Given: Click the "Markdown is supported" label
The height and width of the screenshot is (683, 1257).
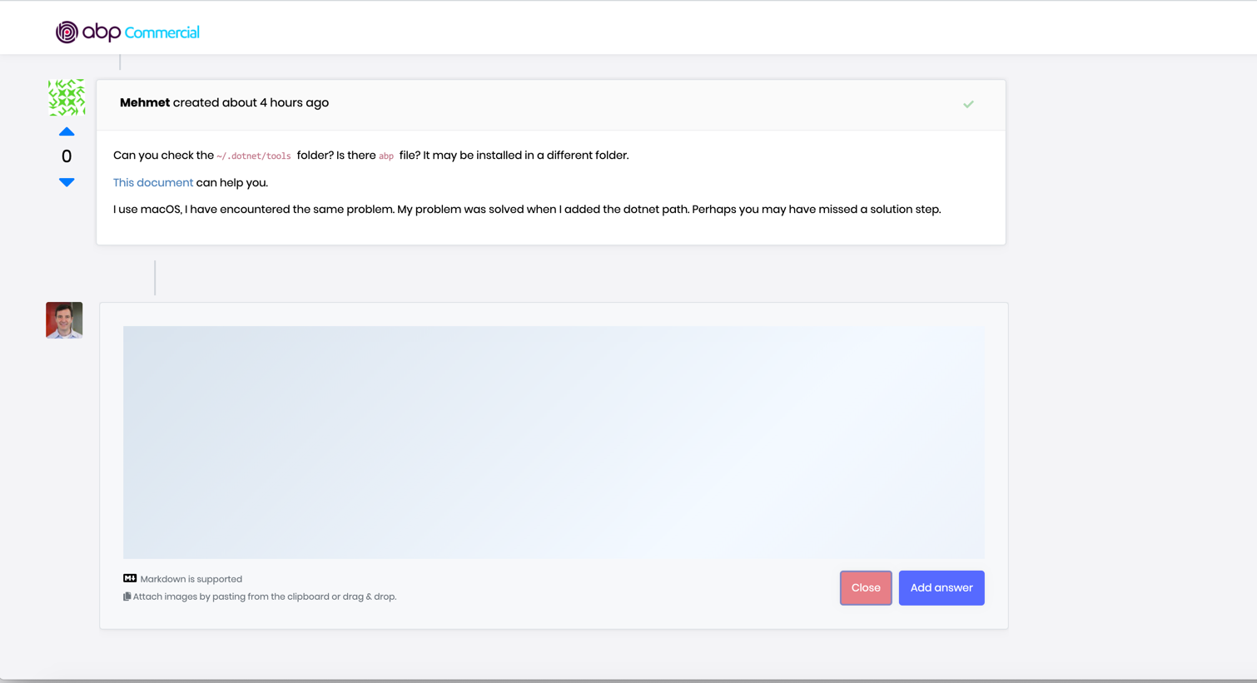Looking at the screenshot, I should 191,579.
